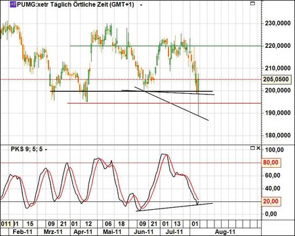Select the PUMG:xetr chart title text
Image resolution: width=295 pixels, height=236 pixels.
click(75, 4)
